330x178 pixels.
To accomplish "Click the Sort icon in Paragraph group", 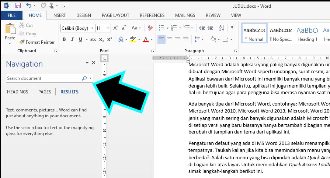I will [222, 28].
